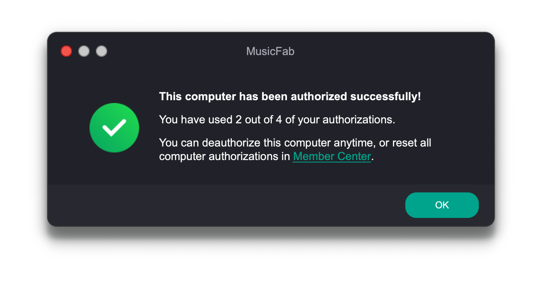Confirm the authorization by clicking OK
The height and width of the screenshot is (289, 542).
(442, 205)
